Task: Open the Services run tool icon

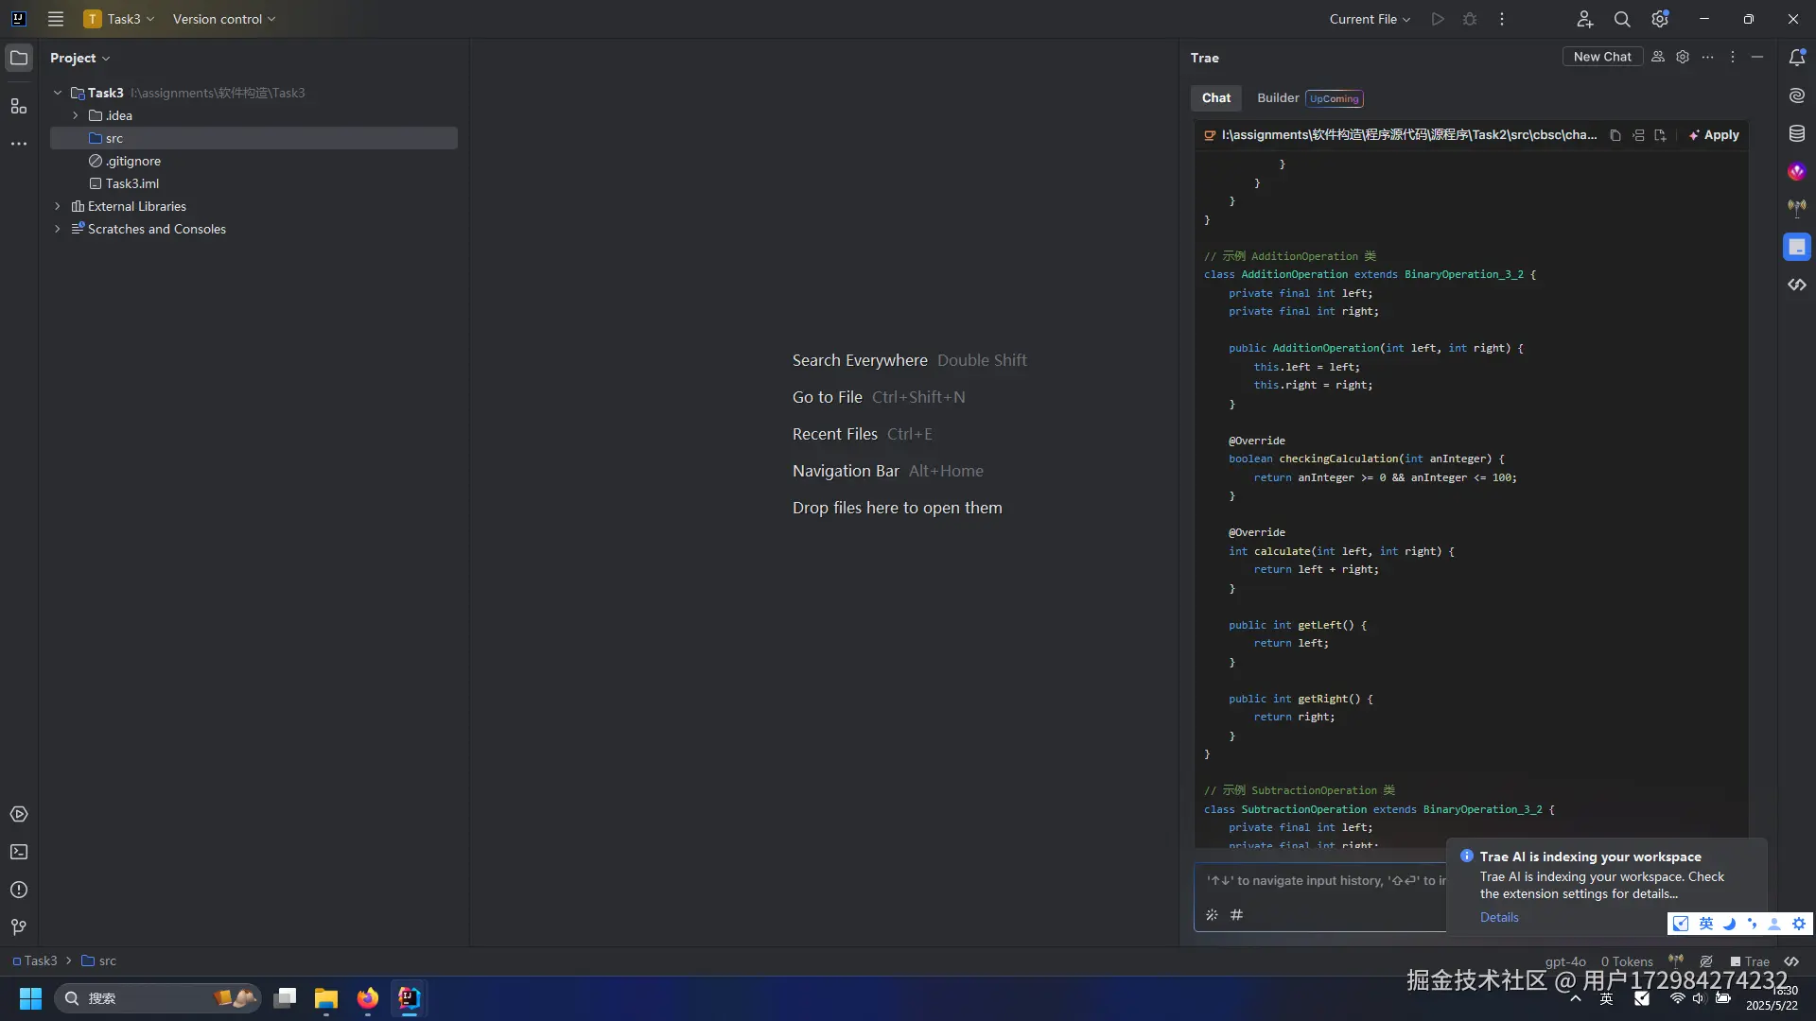Action: click(x=19, y=814)
